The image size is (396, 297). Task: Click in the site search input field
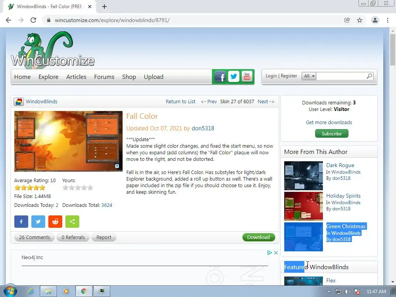coord(341,76)
